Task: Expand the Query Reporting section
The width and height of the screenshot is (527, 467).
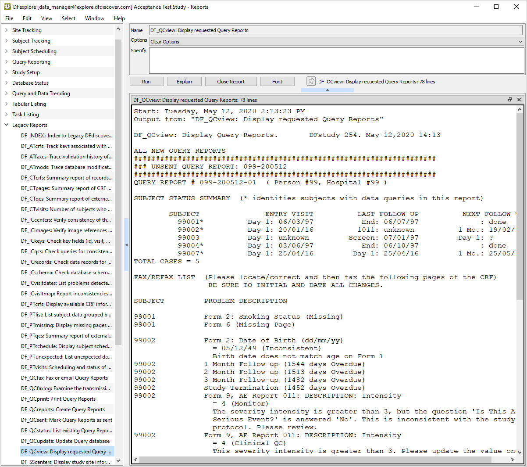Action: coord(7,62)
